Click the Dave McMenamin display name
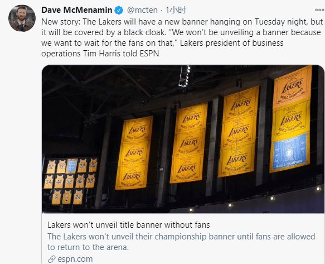 click(x=77, y=10)
